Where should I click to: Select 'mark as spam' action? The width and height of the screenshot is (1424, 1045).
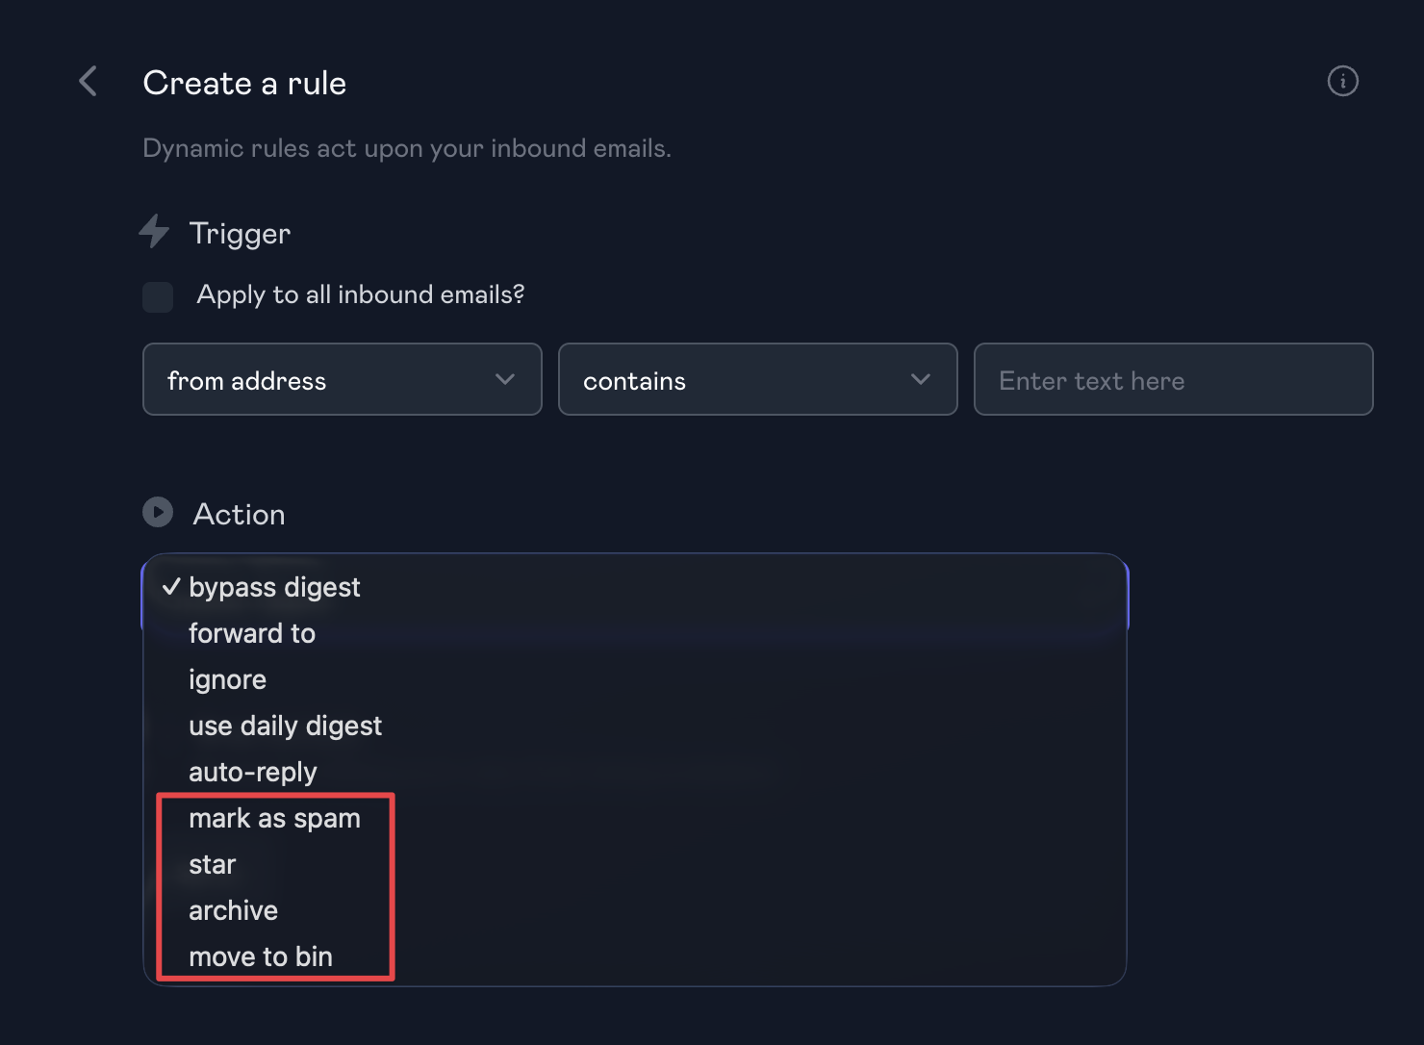(x=274, y=818)
